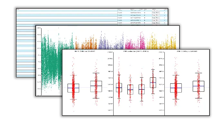Click the left box in SNP 1 panel
This screenshot has height=124, width=222.
pos(73,88)
